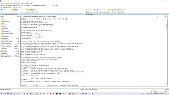Open notification center on taskbar
The width and height of the screenshot is (169, 95).
point(166,94)
